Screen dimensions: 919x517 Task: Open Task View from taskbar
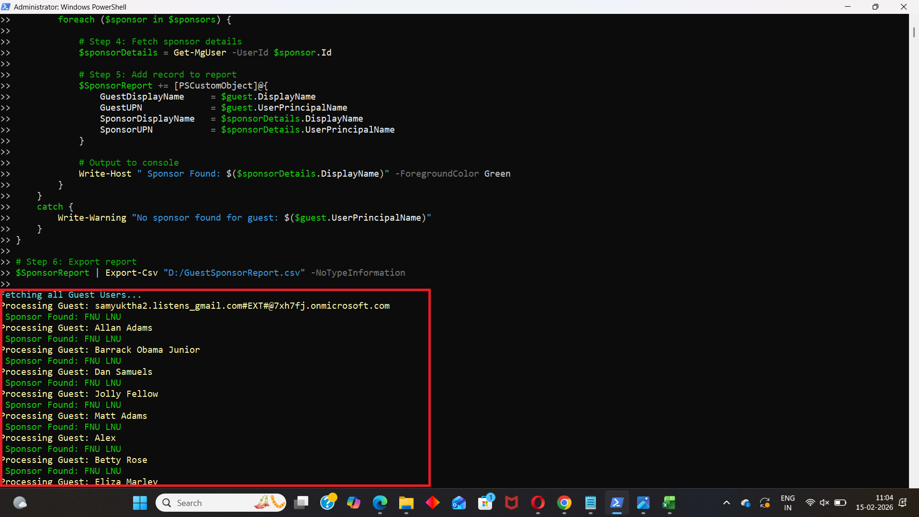301,503
